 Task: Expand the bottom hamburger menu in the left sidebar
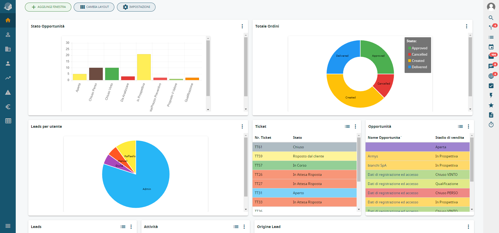point(8,226)
